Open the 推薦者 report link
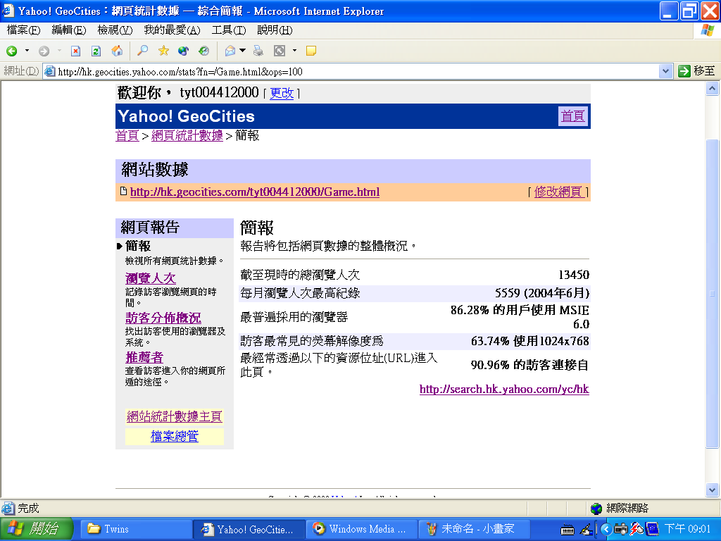721x541 pixels. (144, 357)
